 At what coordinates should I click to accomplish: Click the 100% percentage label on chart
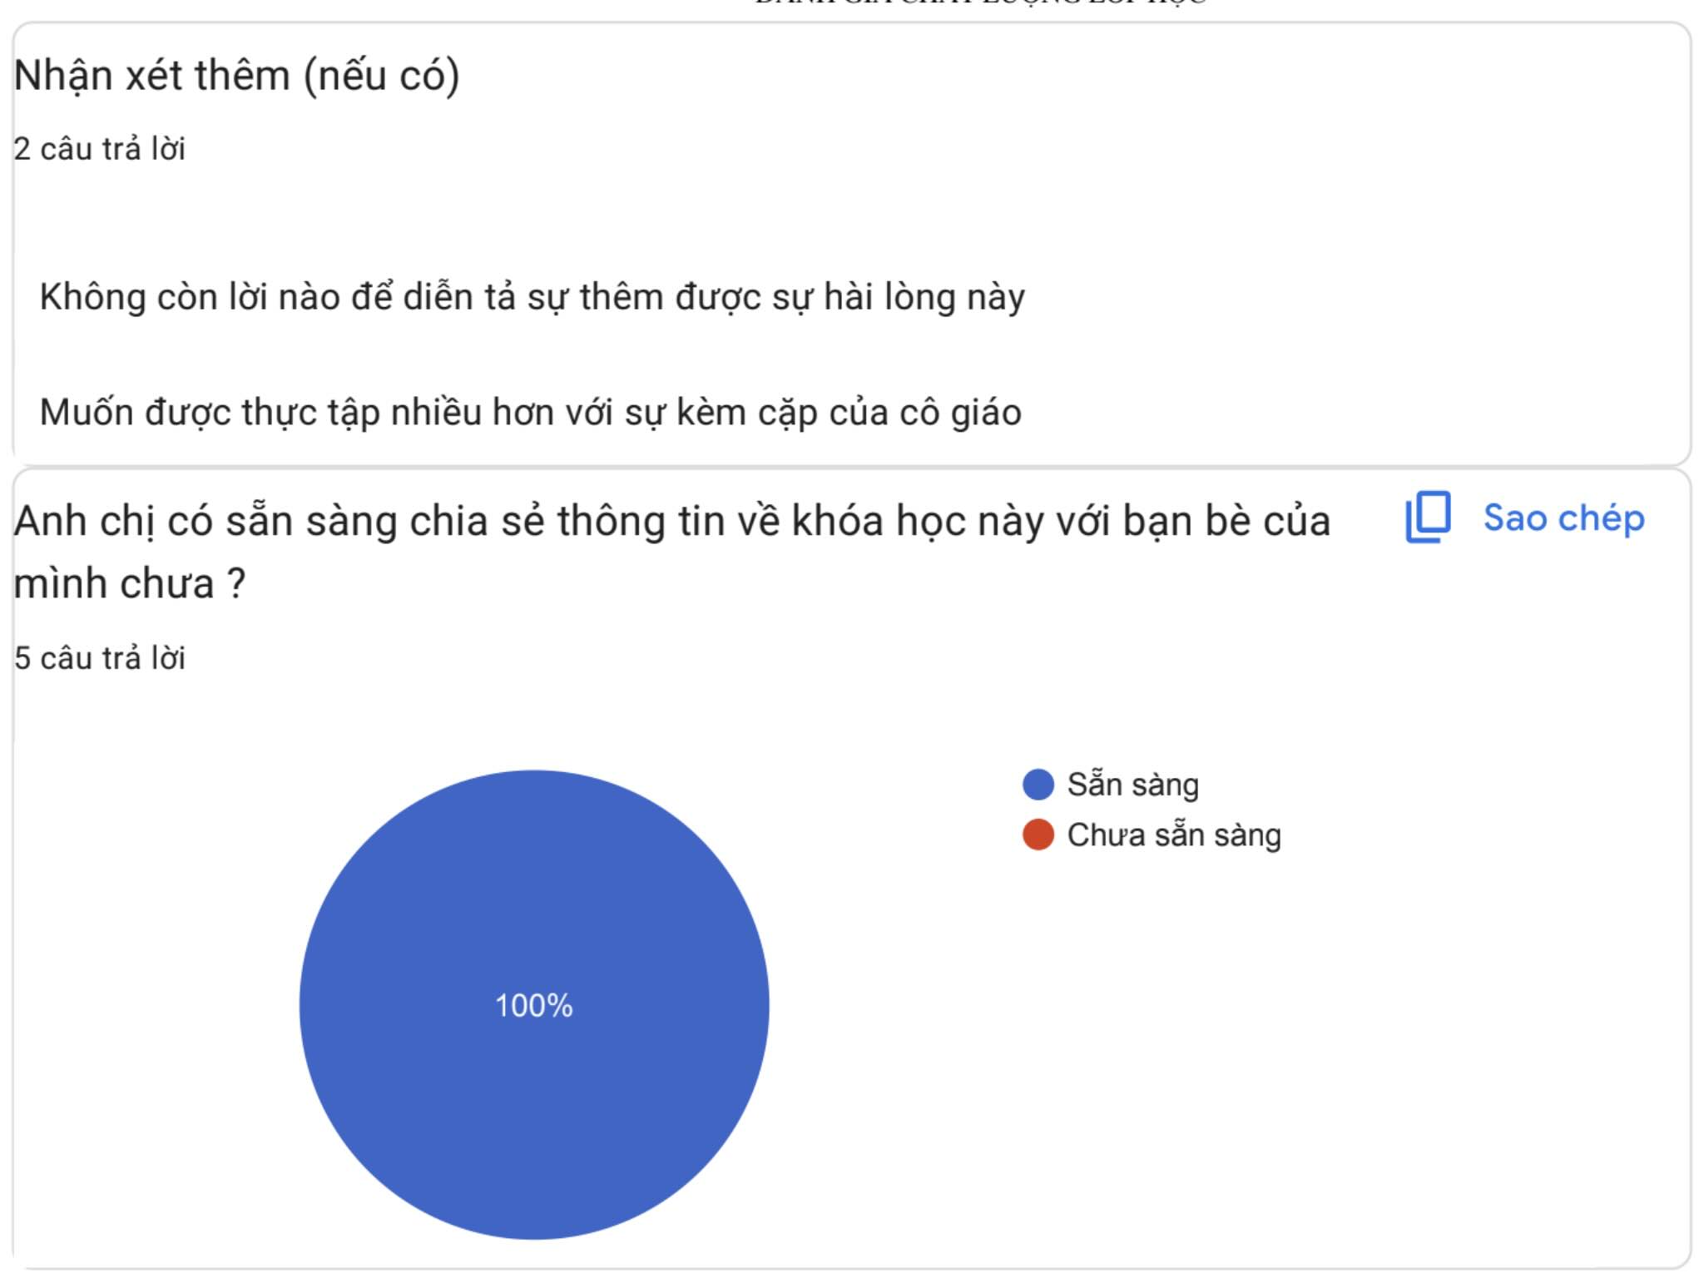[535, 1005]
